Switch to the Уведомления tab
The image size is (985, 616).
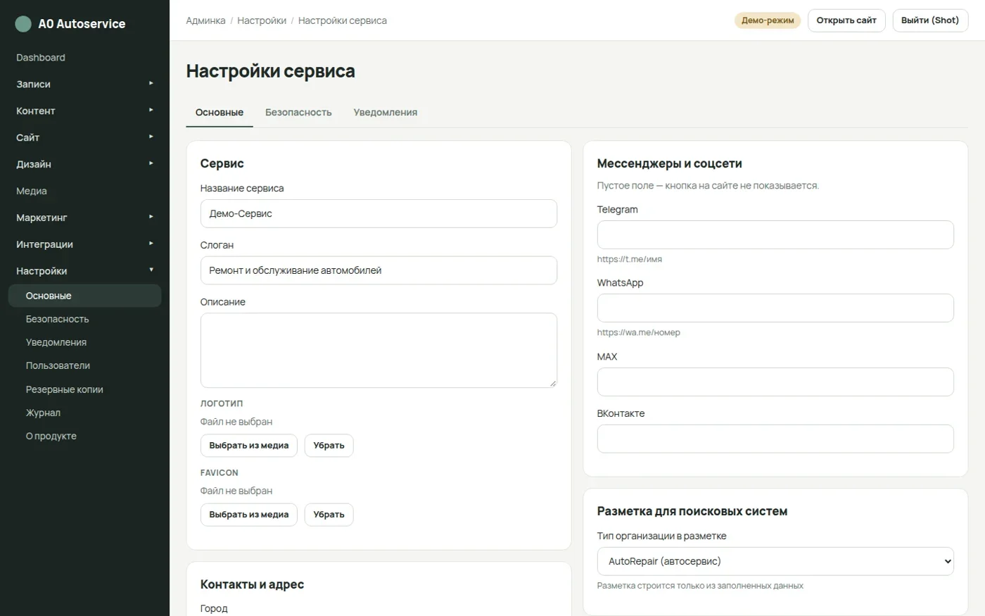[x=386, y=113]
